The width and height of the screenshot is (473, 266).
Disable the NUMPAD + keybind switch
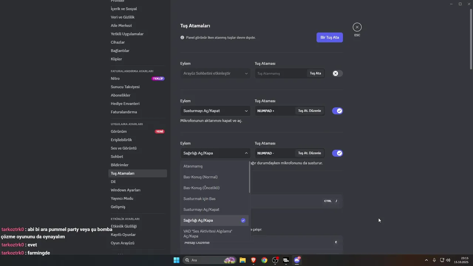337,111
